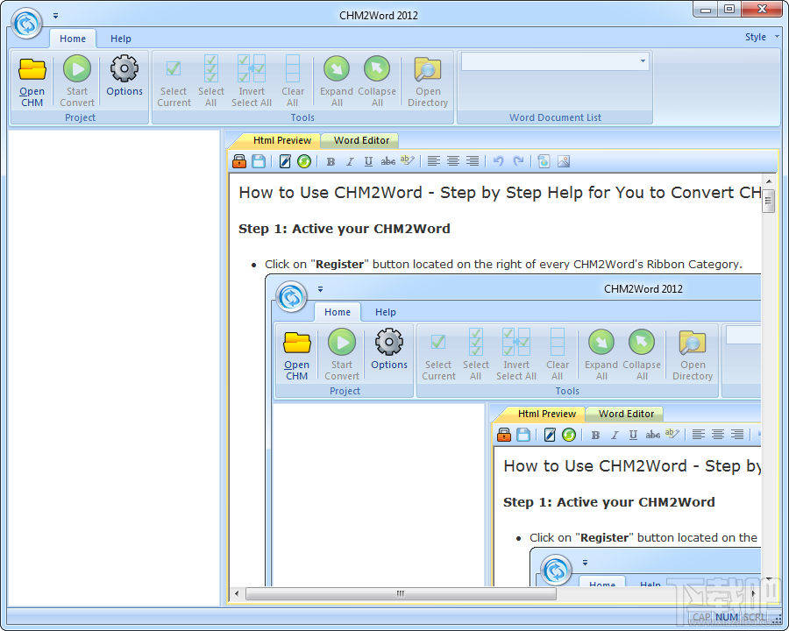Center align text

pos(453,161)
